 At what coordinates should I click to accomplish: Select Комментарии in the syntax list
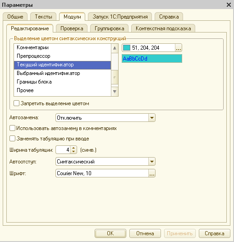click(62, 47)
